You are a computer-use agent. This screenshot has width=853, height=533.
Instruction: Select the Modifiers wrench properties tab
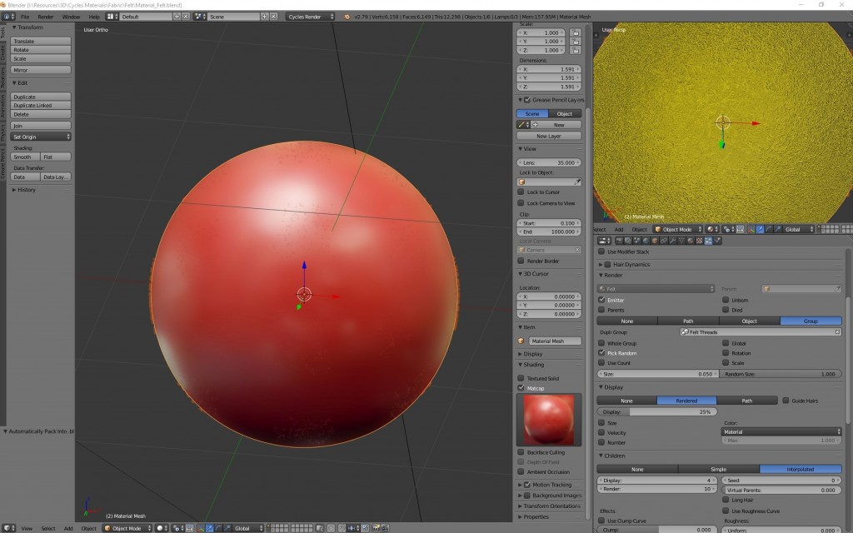coord(672,241)
